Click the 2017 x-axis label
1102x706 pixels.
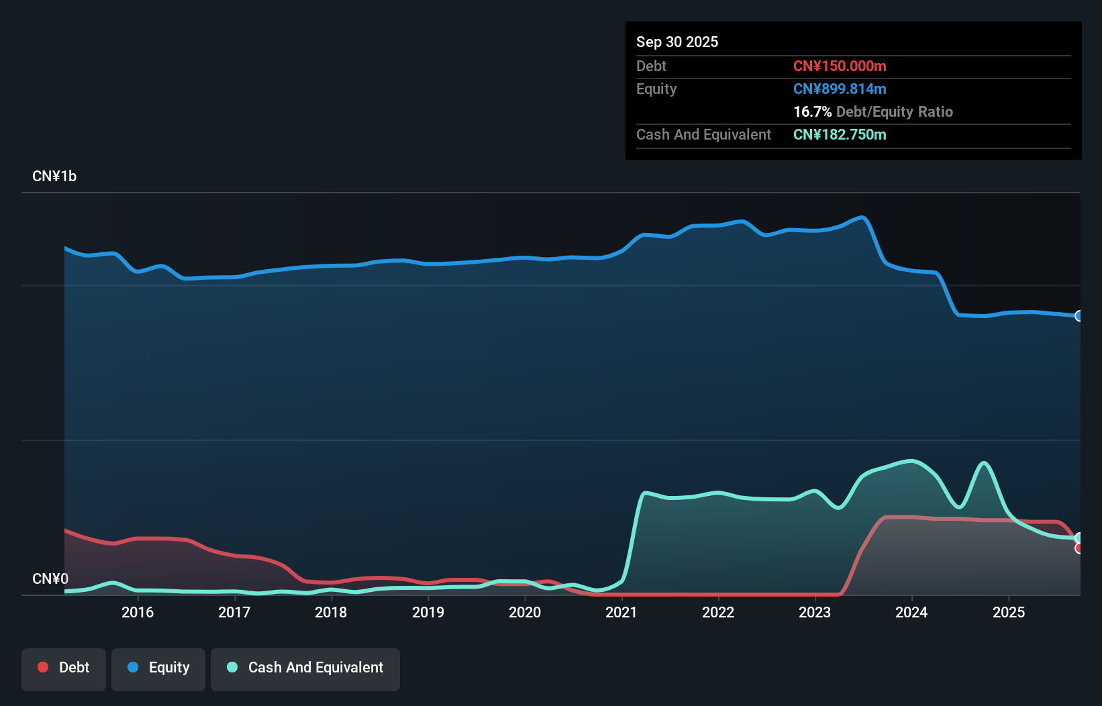234,612
